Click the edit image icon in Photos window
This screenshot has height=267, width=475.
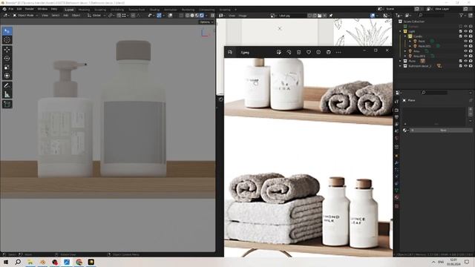click(x=279, y=52)
